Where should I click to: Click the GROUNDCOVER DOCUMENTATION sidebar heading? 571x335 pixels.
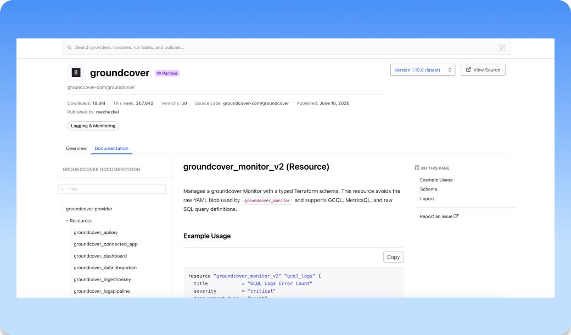101,170
